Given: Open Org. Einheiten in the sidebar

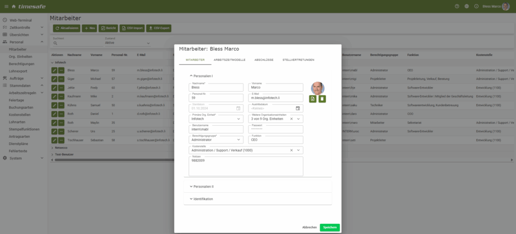Looking at the screenshot, I should click(20, 56).
